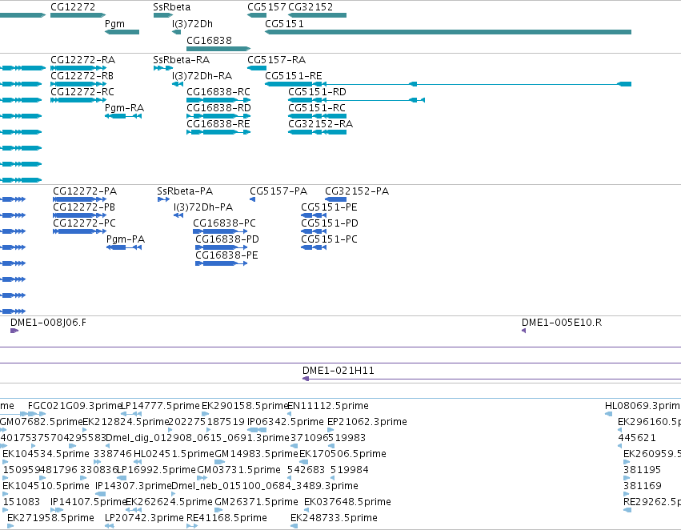Select the SsRbeta-RA transcript label
The width and height of the screenshot is (681, 530).
[x=182, y=60]
